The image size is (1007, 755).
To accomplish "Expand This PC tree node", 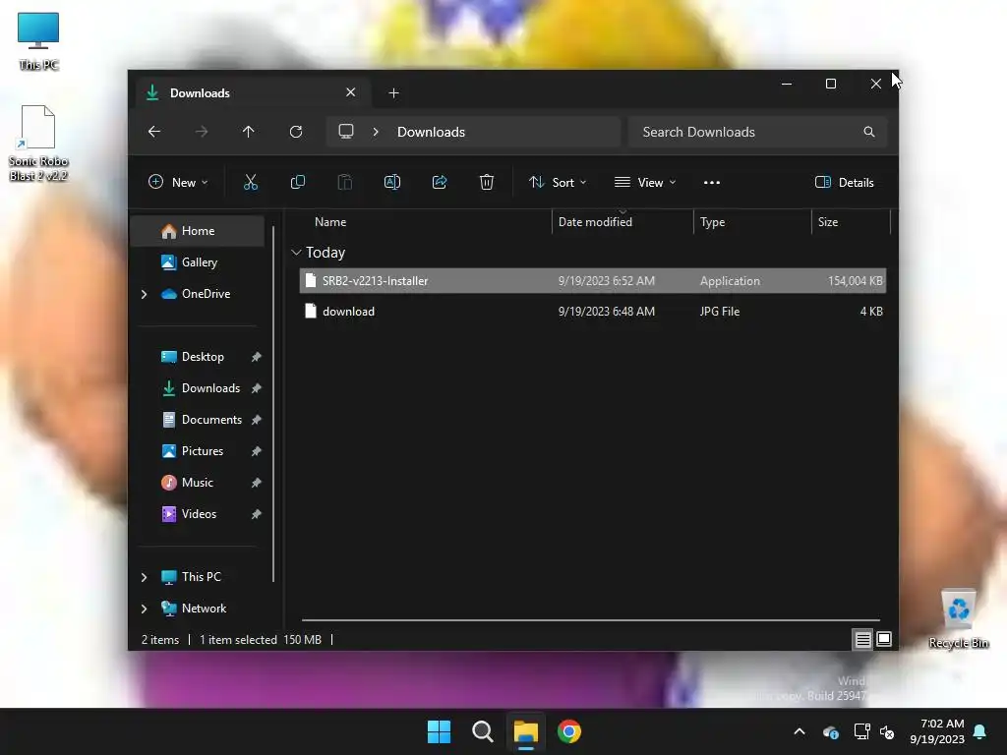I will [144, 577].
